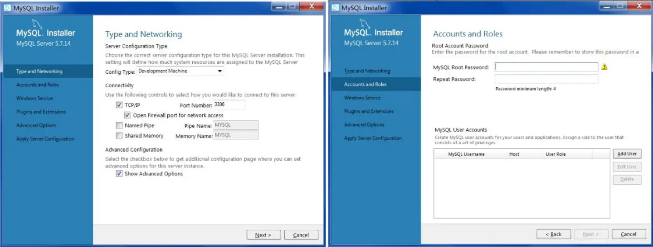Image resolution: width=653 pixels, height=247 pixels.
Task: Open the Config Type dropdown
Action: pos(180,71)
